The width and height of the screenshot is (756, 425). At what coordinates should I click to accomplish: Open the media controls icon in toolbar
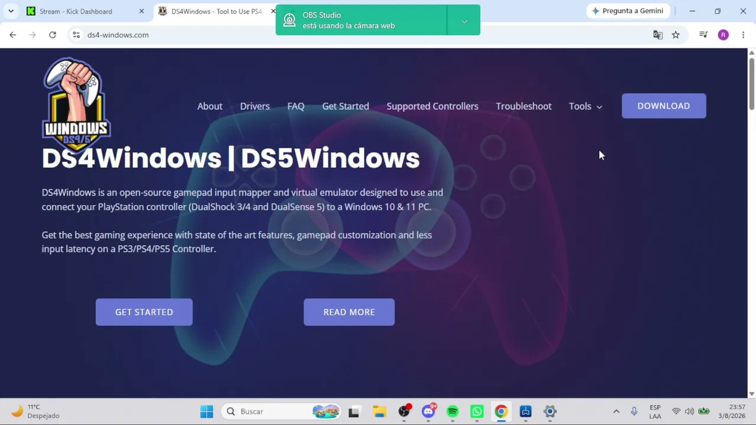tap(703, 35)
